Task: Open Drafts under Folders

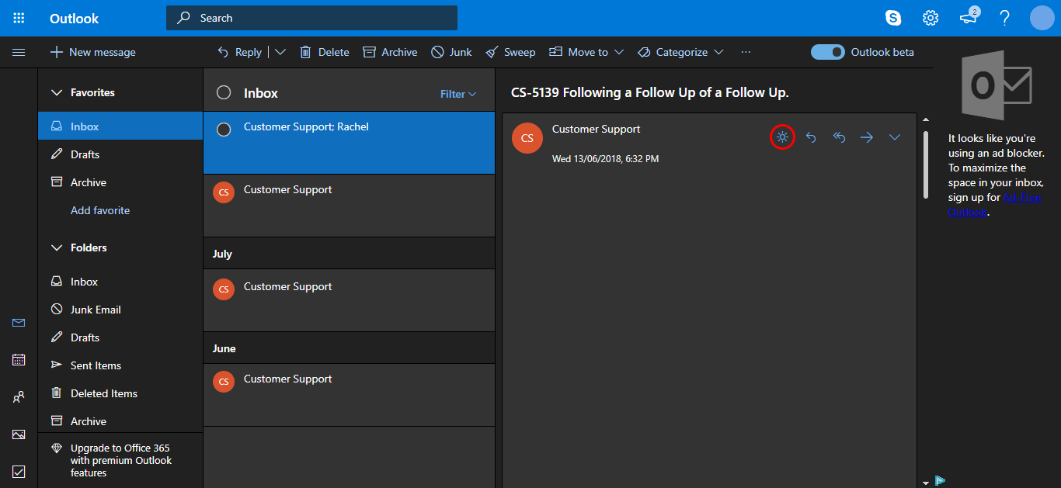Action: pos(120,337)
